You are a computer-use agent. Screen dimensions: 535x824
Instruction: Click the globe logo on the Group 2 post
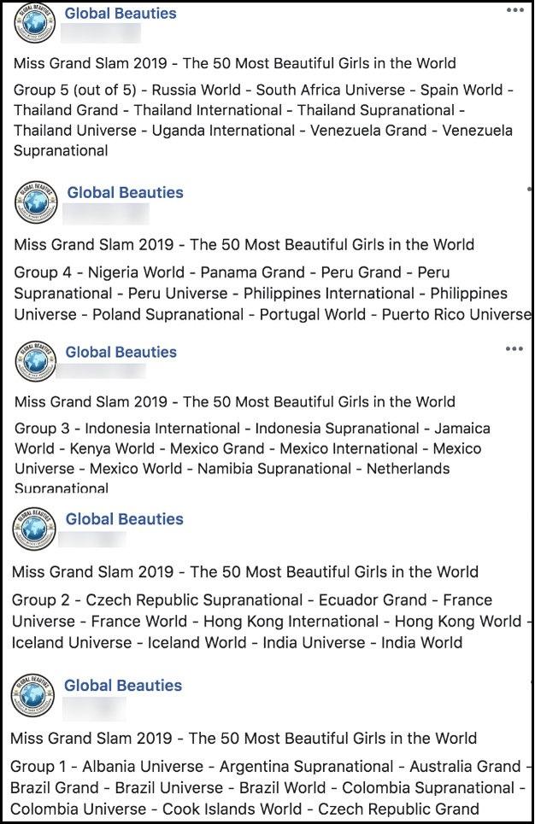pyautogui.click(x=32, y=529)
